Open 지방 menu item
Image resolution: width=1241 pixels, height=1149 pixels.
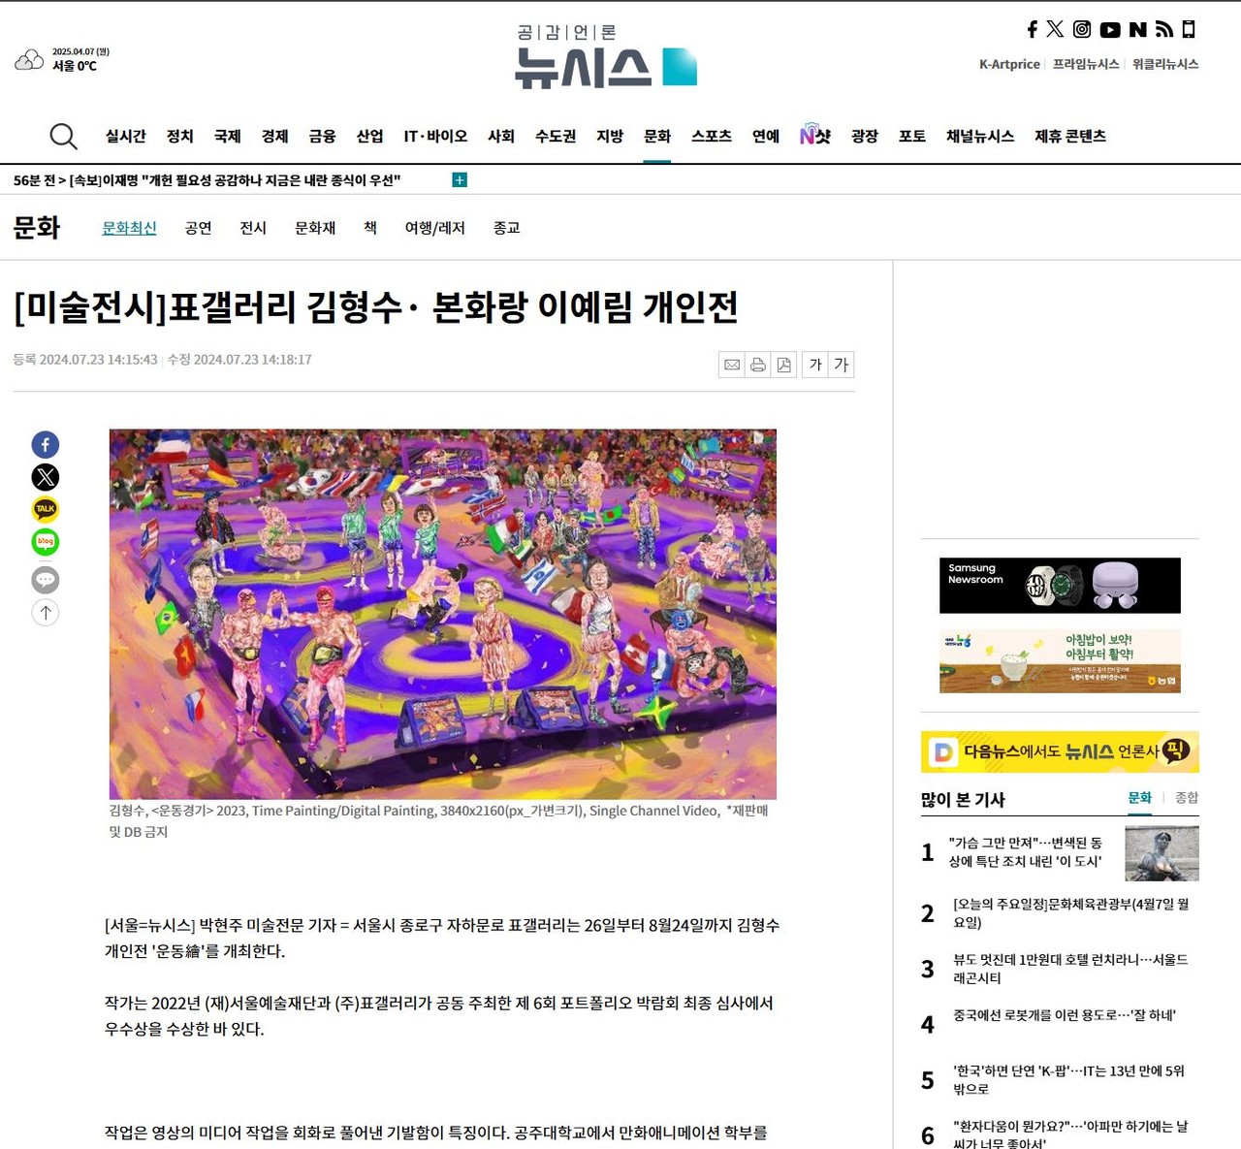610,137
